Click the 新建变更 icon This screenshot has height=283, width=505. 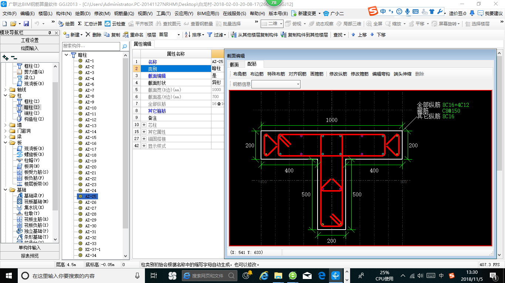click(294, 13)
